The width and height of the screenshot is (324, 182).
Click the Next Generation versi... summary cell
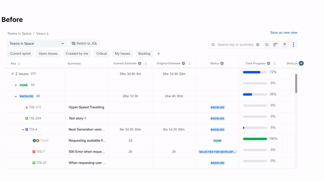point(87,129)
